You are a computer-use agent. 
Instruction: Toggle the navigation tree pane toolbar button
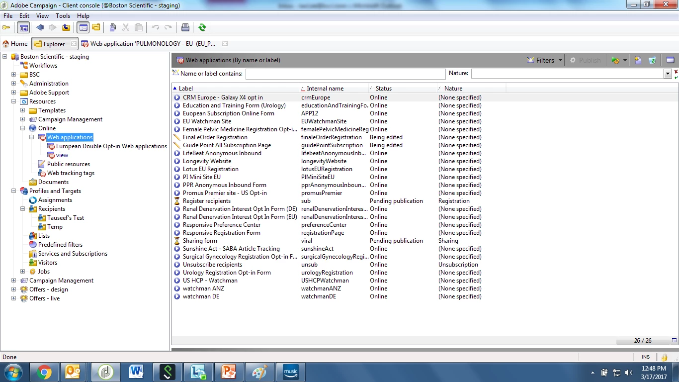22,27
